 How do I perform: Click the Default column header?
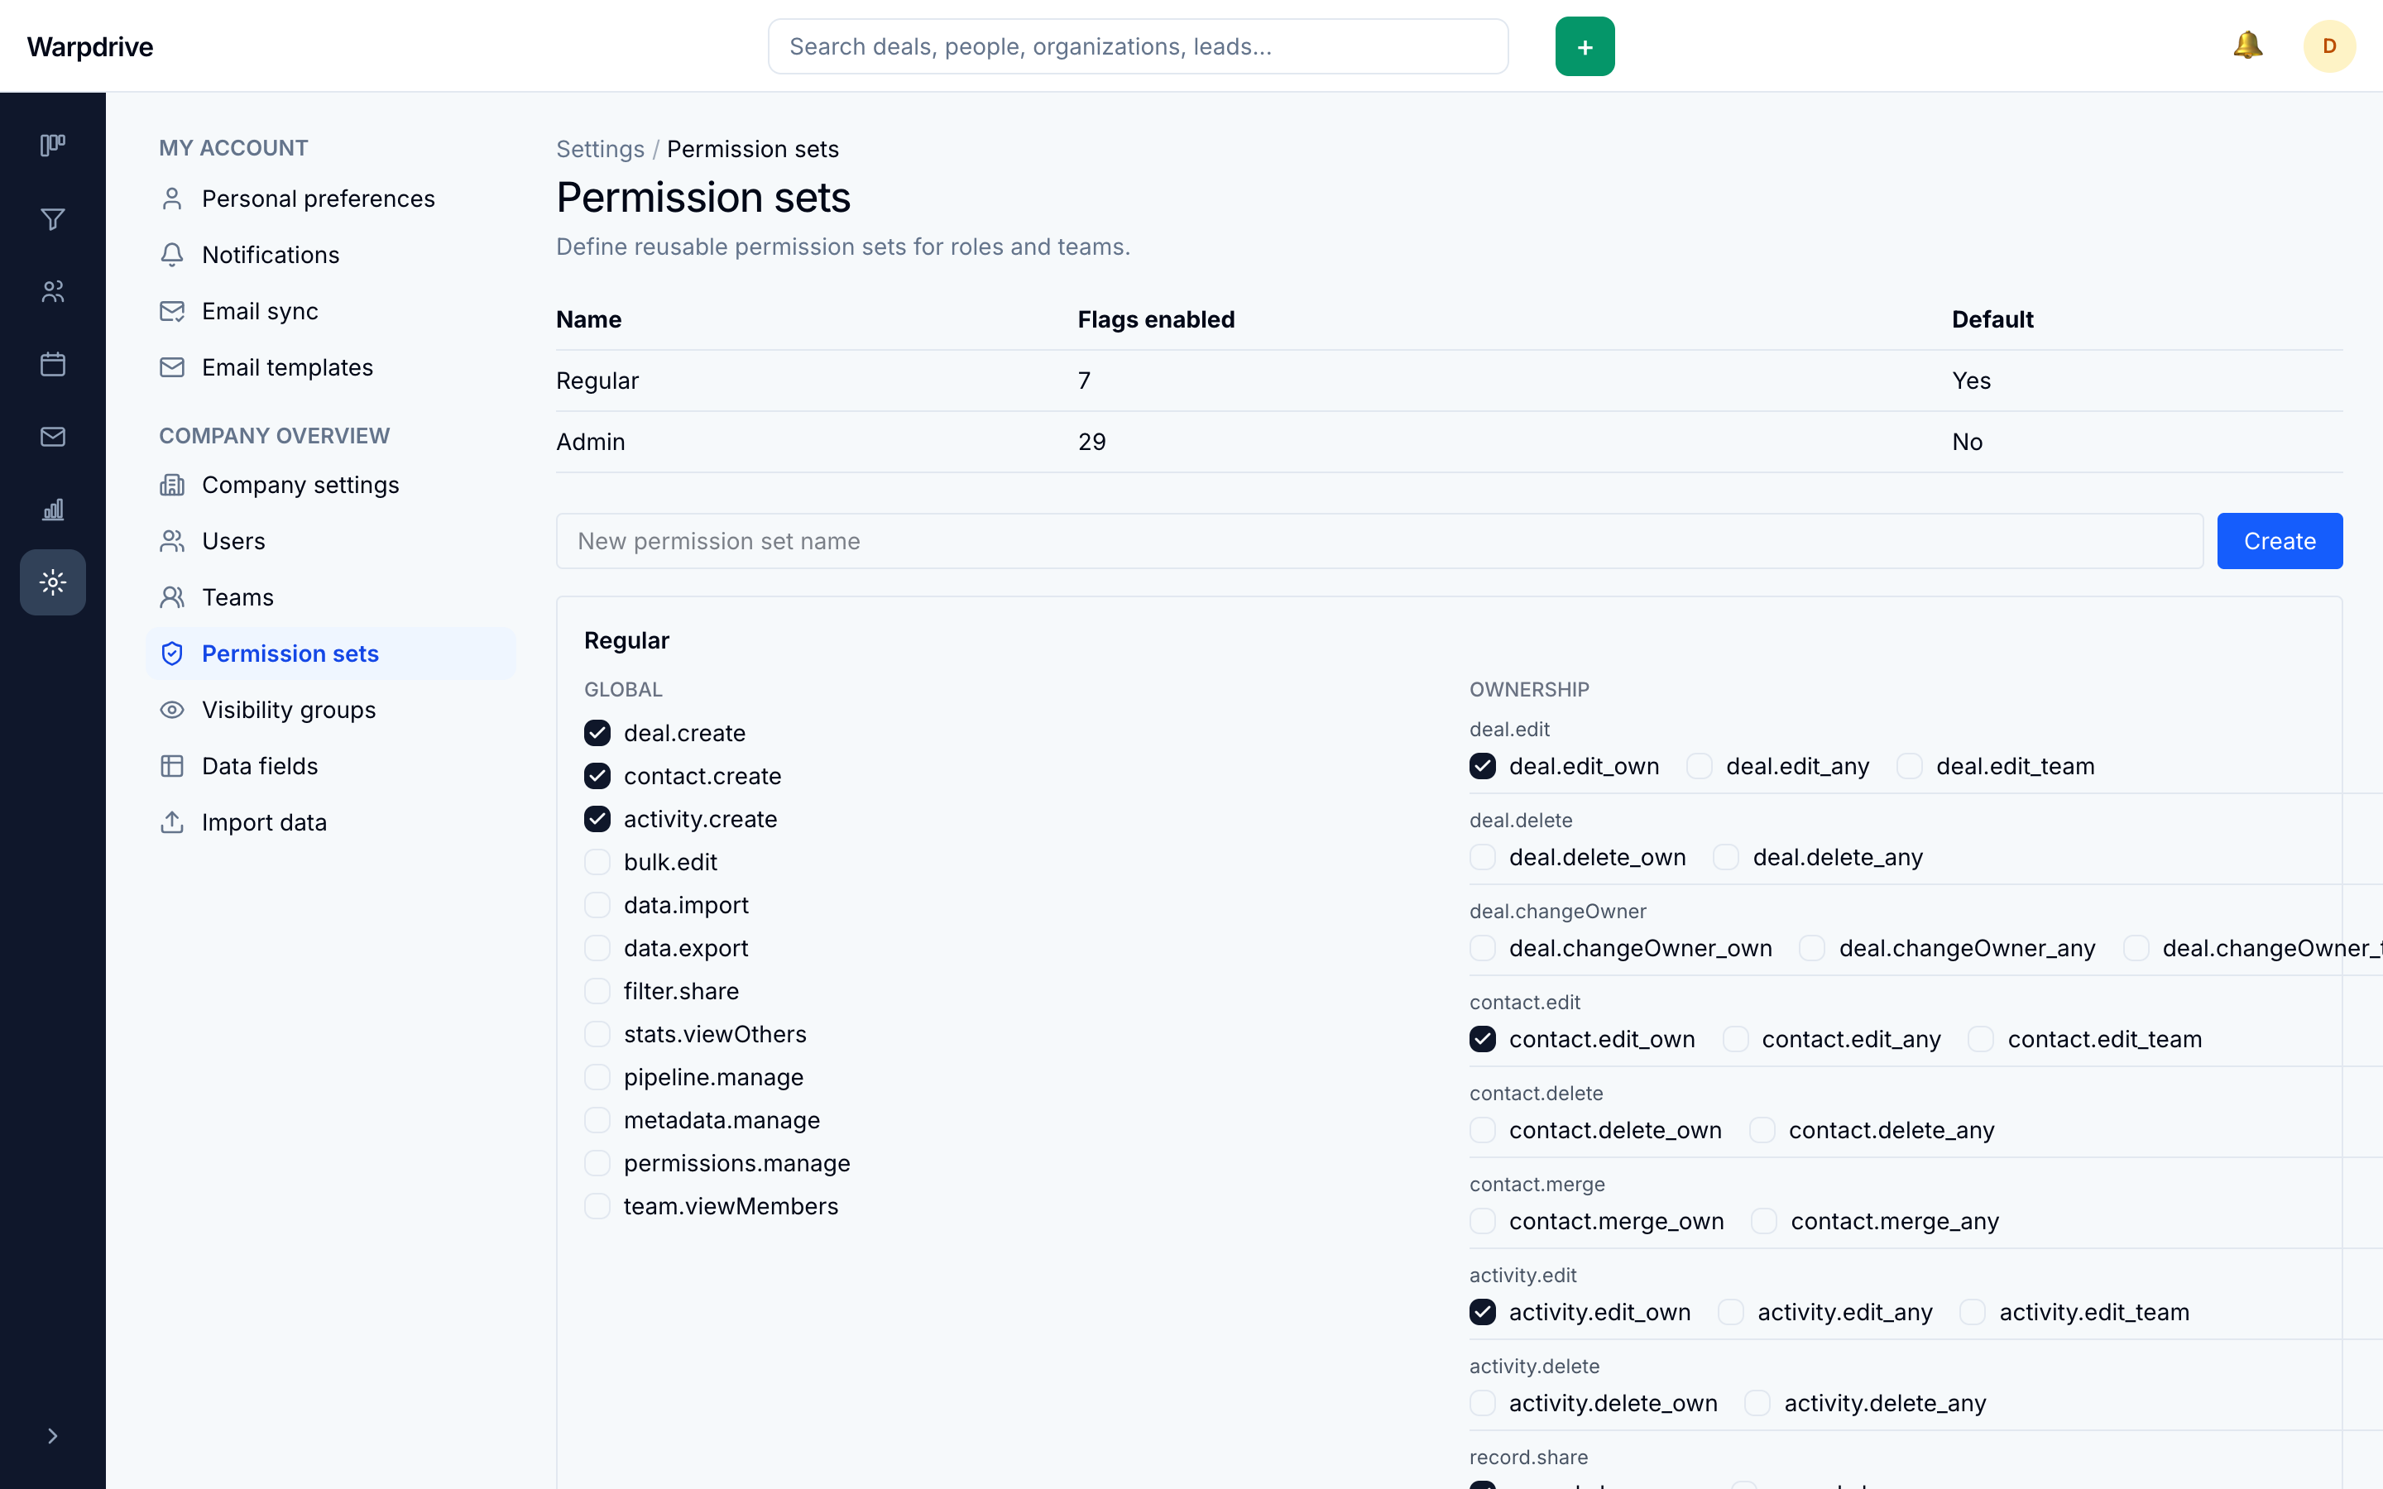(x=1992, y=319)
